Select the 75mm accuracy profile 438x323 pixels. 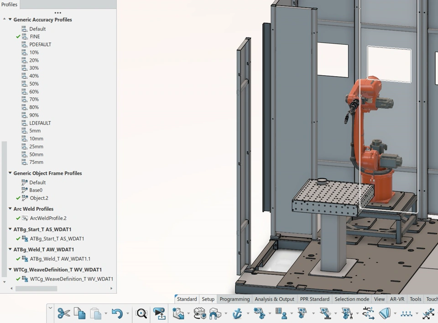(36, 162)
